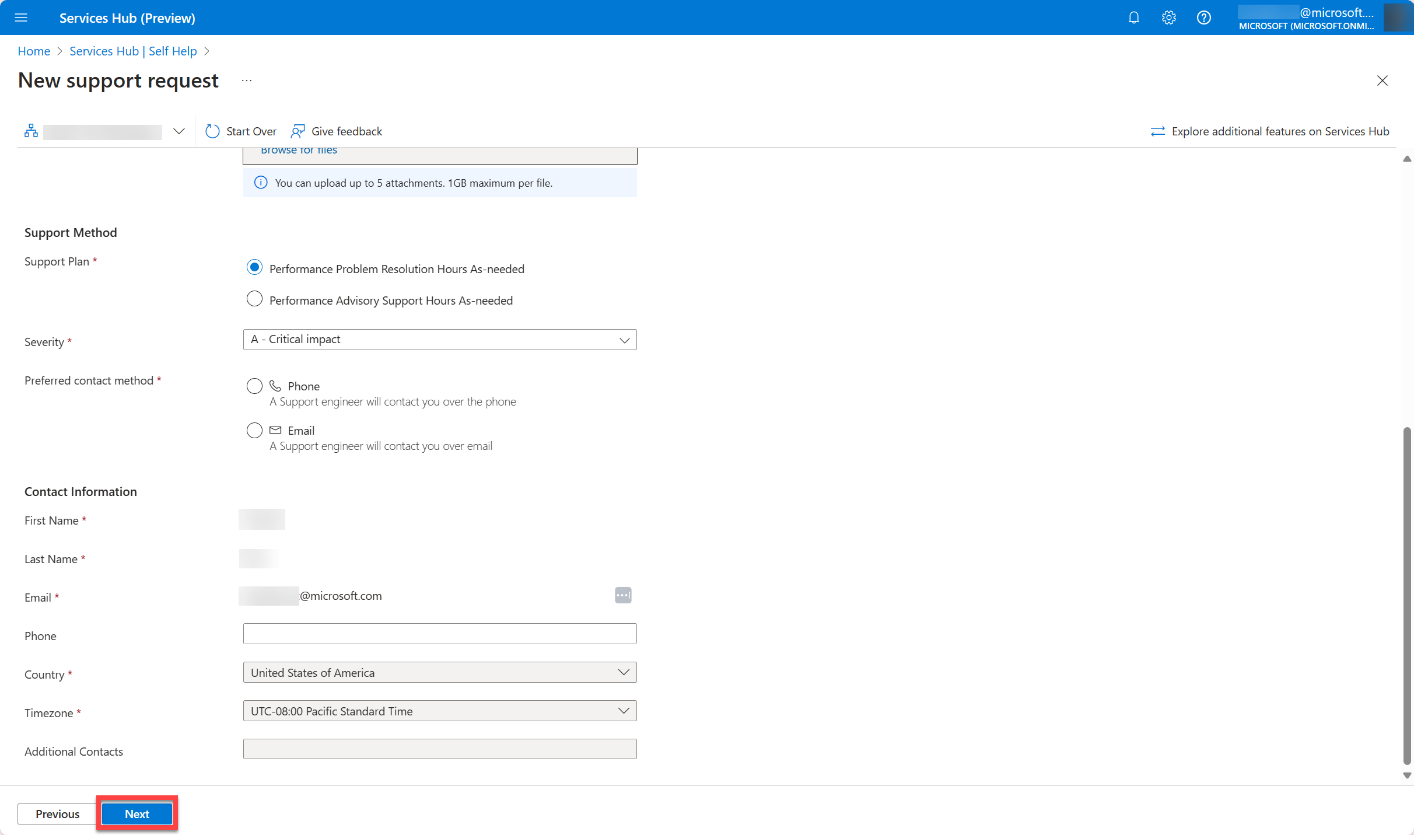Image resolution: width=1414 pixels, height=835 pixels.
Task: Click the help question mark icon
Action: click(1205, 17)
